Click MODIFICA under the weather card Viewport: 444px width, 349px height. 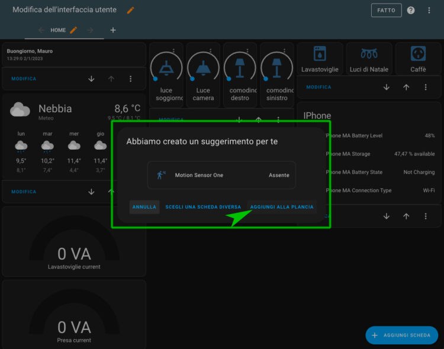[x=24, y=192]
